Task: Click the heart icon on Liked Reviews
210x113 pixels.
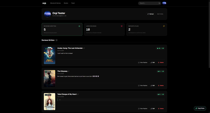Action: [x=122, y=26]
